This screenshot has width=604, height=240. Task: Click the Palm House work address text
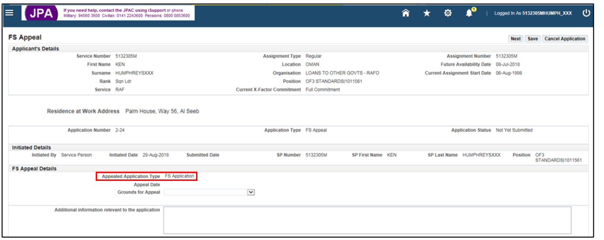click(x=162, y=111)
